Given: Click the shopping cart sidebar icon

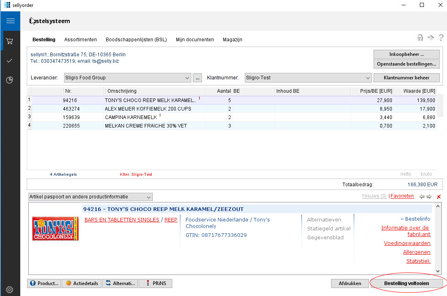Looking at the screenshot, I should pyautogui.click(x=10, y=41).
